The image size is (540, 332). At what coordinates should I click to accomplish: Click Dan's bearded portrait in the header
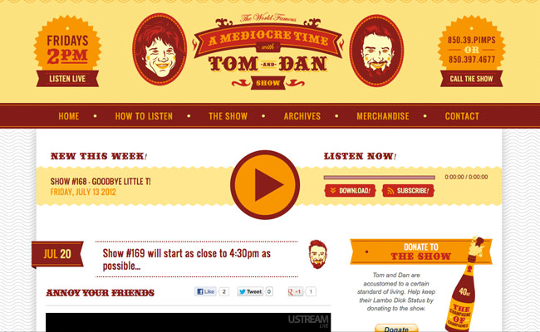376,51
